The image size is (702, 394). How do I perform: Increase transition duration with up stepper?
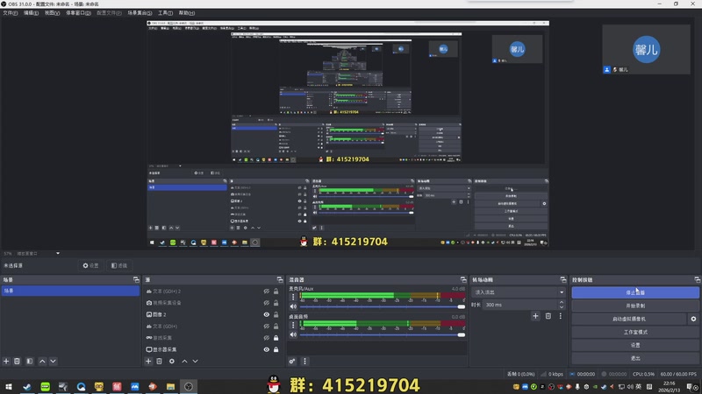click(x=562, y=302)
